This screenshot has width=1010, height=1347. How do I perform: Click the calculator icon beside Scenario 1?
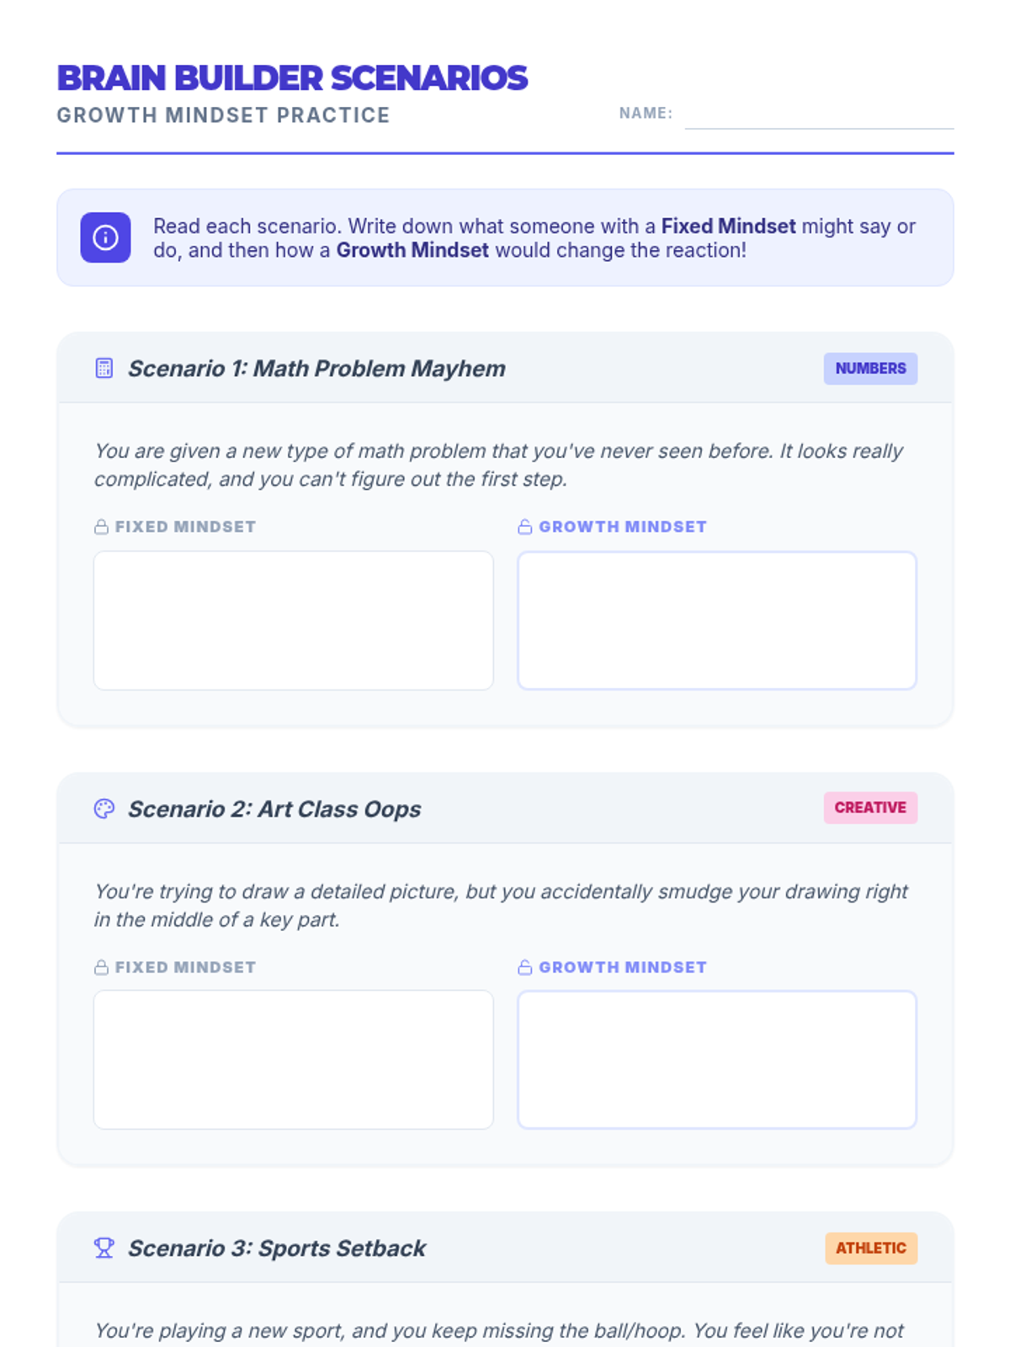pyautogui.click(x=104, y=369)
